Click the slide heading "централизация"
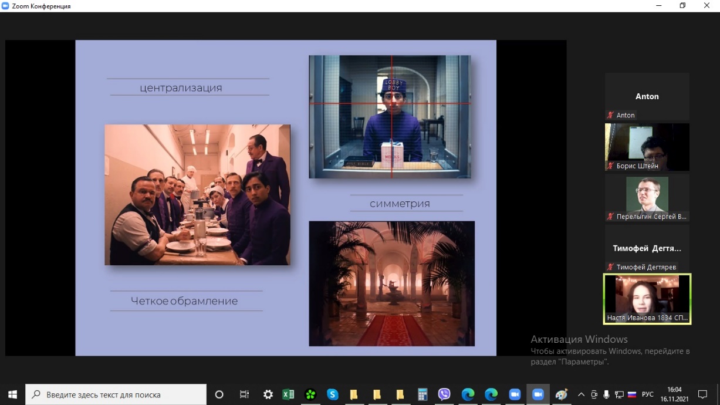 tap(181, 88)
